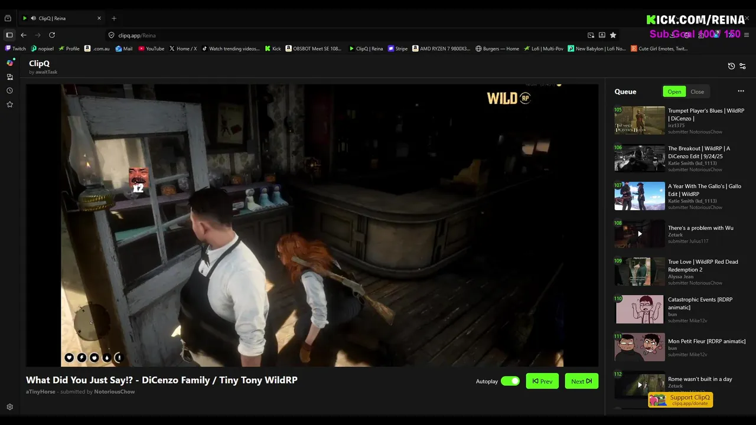
Task: Open the browser hamburger menu
Action: click(x=747, y=35)
